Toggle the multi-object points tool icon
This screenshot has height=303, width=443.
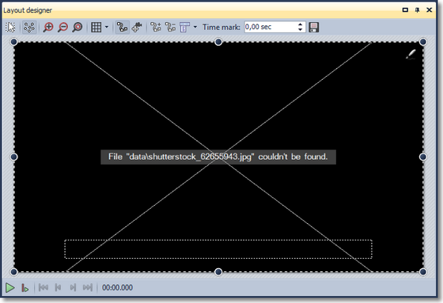tap(29, 27)
